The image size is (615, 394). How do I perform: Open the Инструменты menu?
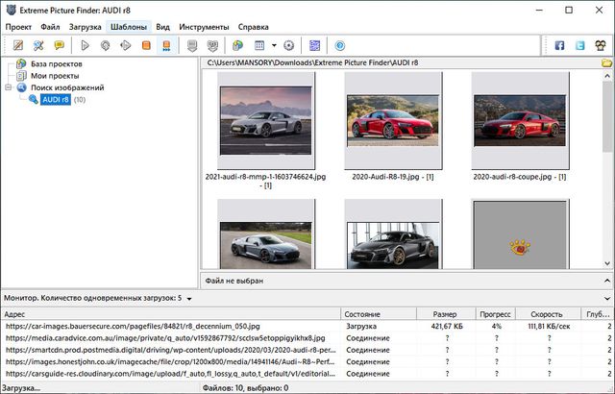(x=203, y=27)
